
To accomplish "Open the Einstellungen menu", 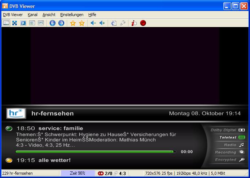I will coord(72,15).
